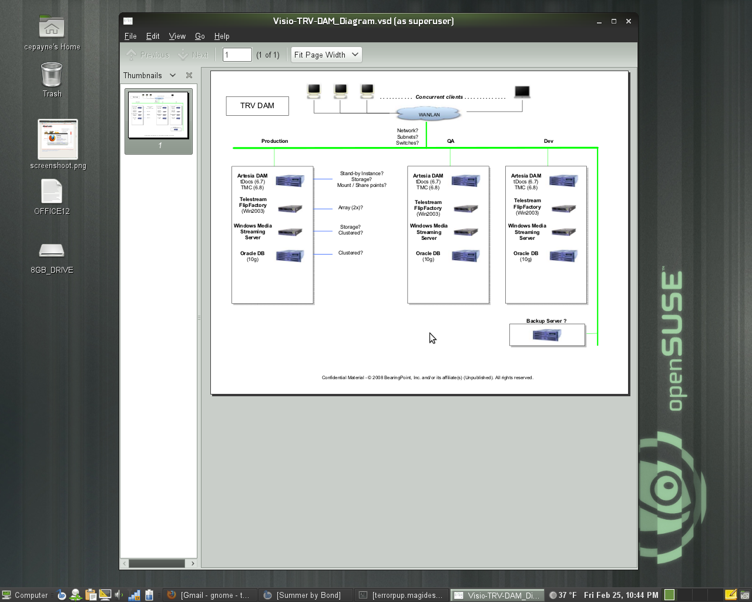Click the Previous page button

tap(148, 55)
